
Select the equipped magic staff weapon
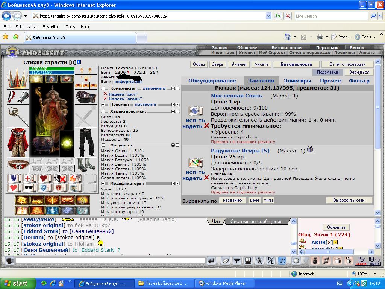[x=18, y=116]
